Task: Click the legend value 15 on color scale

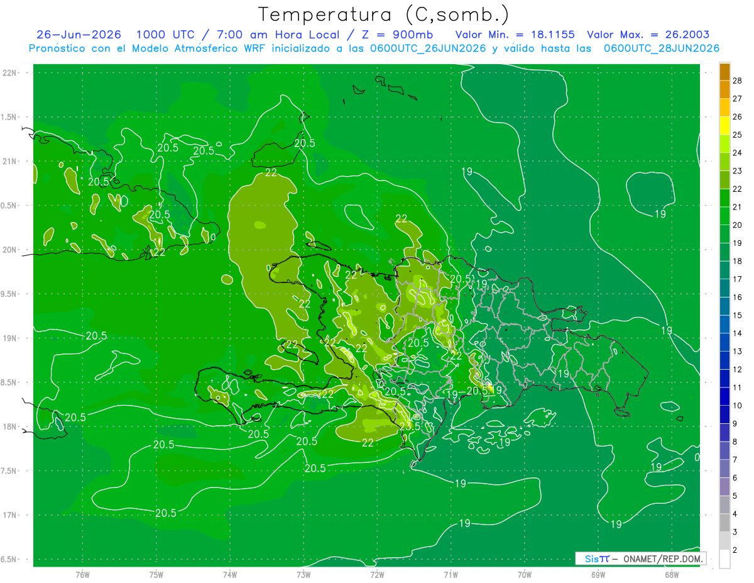Action: (x=738, y=316)
